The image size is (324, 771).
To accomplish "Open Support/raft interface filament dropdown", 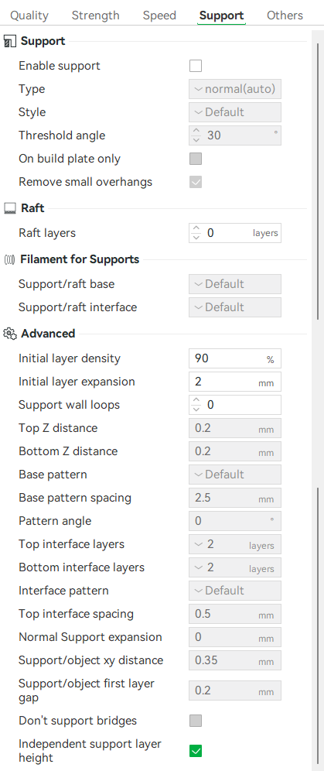I will point(235,307).
